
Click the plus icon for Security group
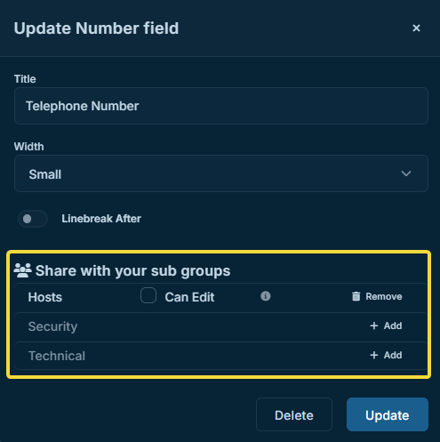374,325
